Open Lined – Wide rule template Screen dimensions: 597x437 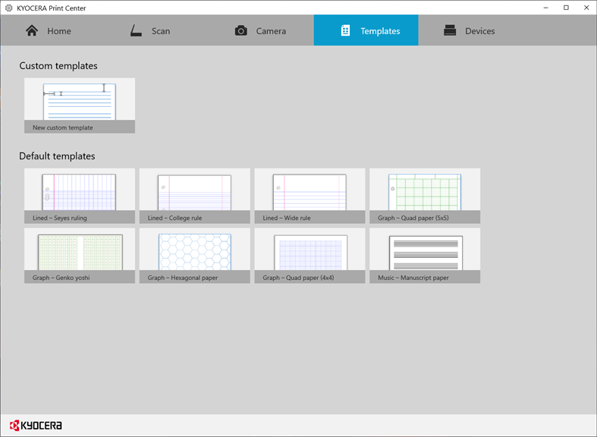309,196
